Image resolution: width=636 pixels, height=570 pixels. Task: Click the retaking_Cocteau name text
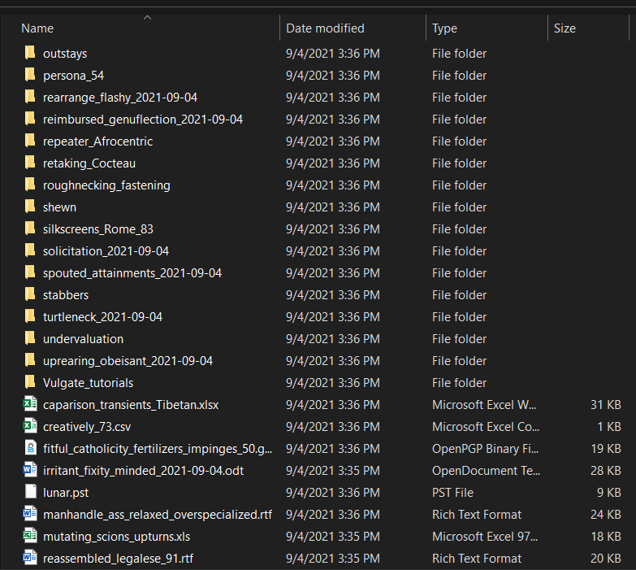pos(89,163)
